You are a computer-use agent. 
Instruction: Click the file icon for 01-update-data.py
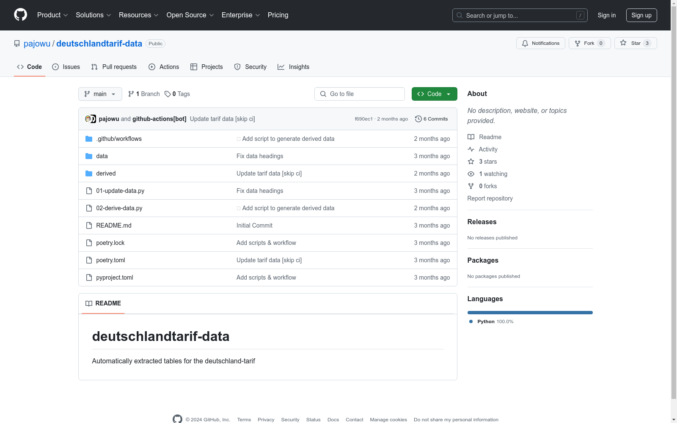click(89, 191)
